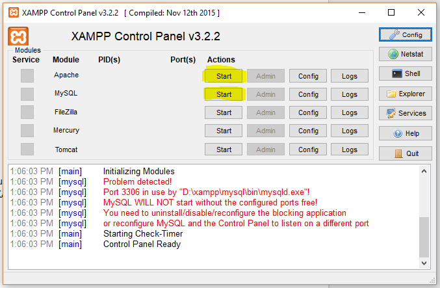Open Mercury Config menu
This screenshot has width=440, height=288.
click(x=308, y=131)
